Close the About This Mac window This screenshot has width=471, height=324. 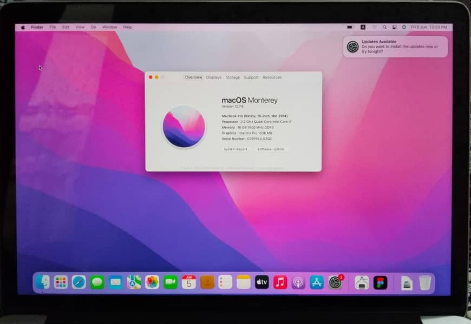pyautogui.click(x=151, y=77)
